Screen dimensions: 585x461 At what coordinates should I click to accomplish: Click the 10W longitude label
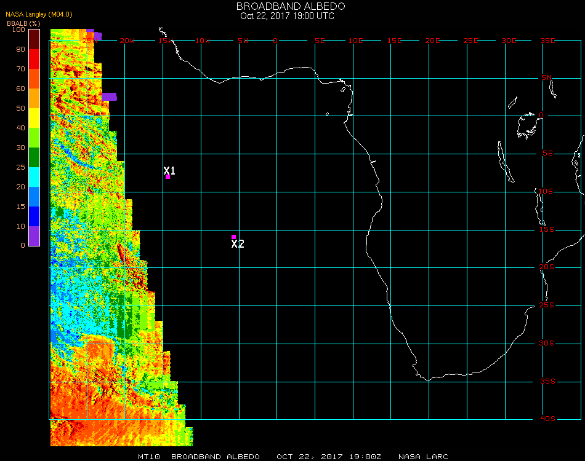(203, 41)
